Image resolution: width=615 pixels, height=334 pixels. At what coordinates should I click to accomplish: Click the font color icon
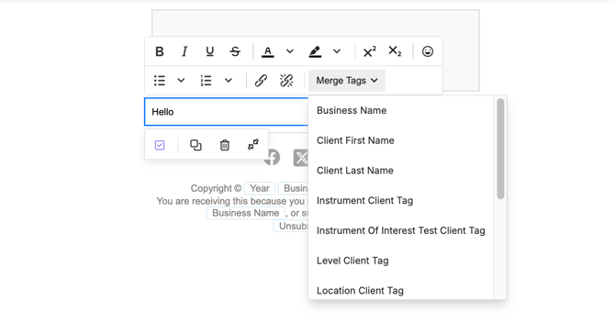pyautogui.click(x=268, y=51)
